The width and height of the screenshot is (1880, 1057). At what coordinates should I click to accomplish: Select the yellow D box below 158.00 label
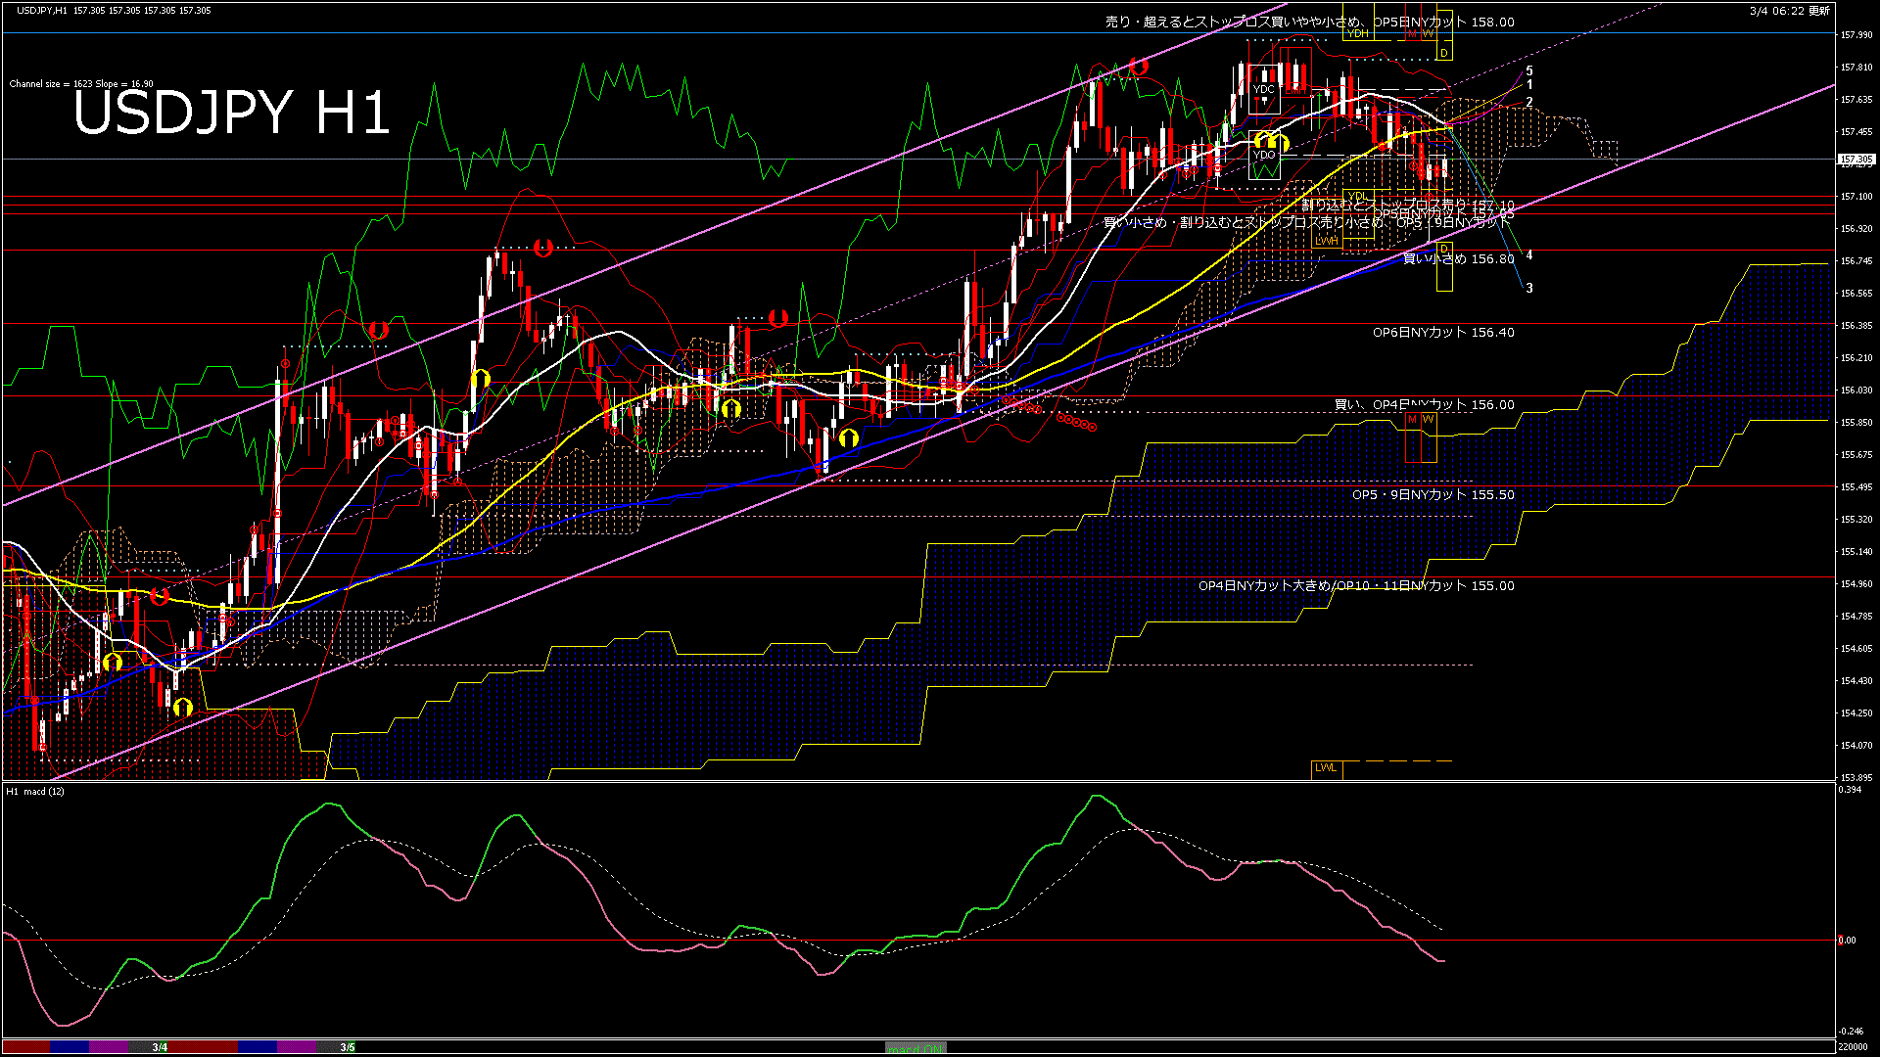(1443, 52)
